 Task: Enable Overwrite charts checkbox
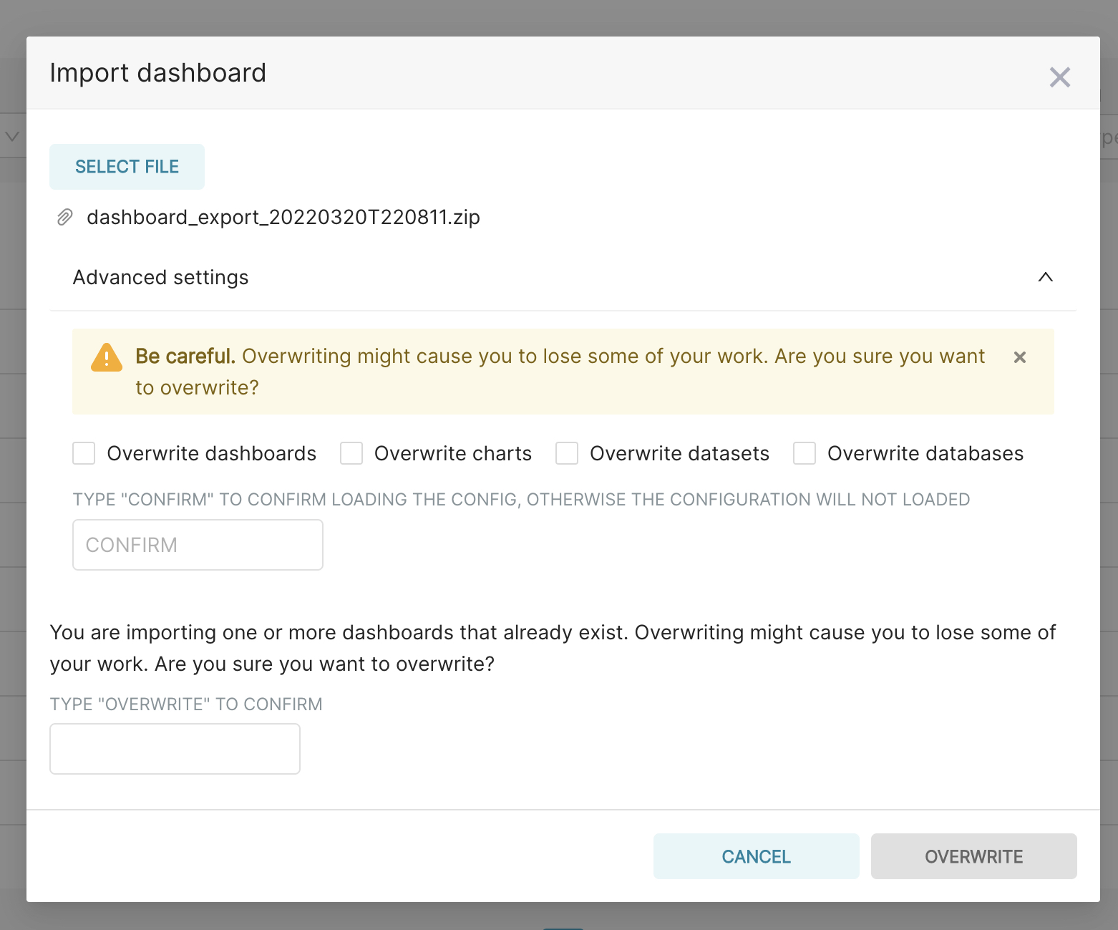coord(351,453)
